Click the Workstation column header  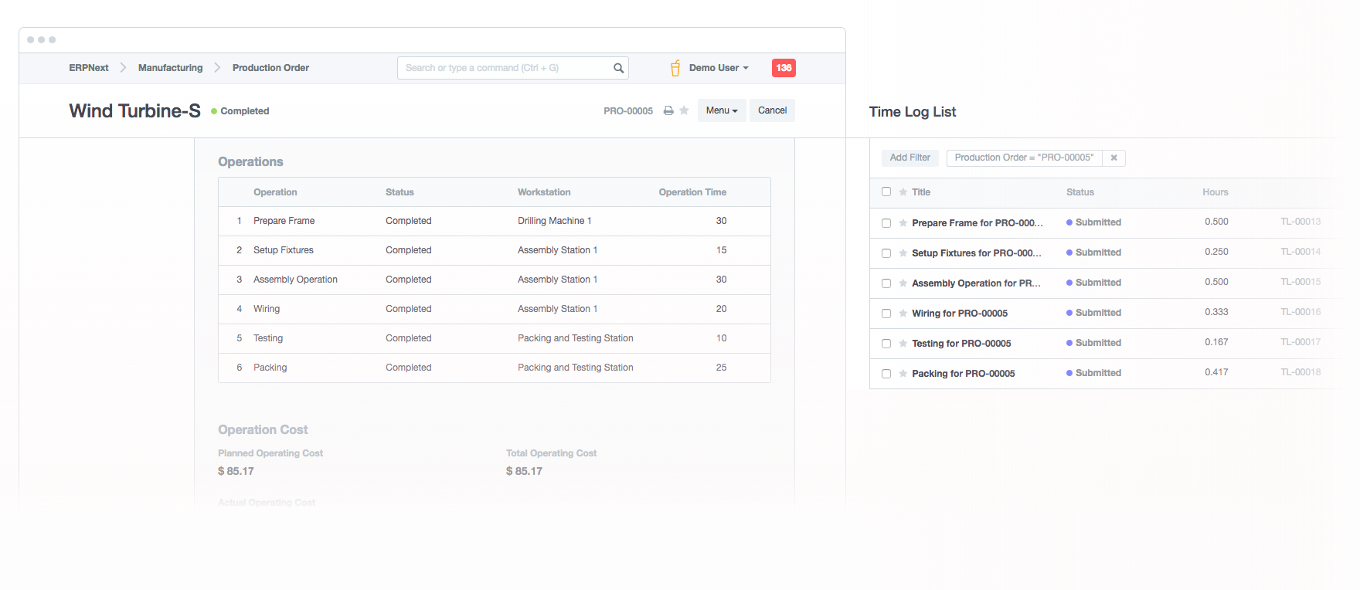[544, 192]
